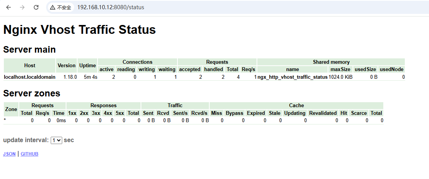Click the Uptime column header
Screen dimensions: 429x179
click(87, 66)
